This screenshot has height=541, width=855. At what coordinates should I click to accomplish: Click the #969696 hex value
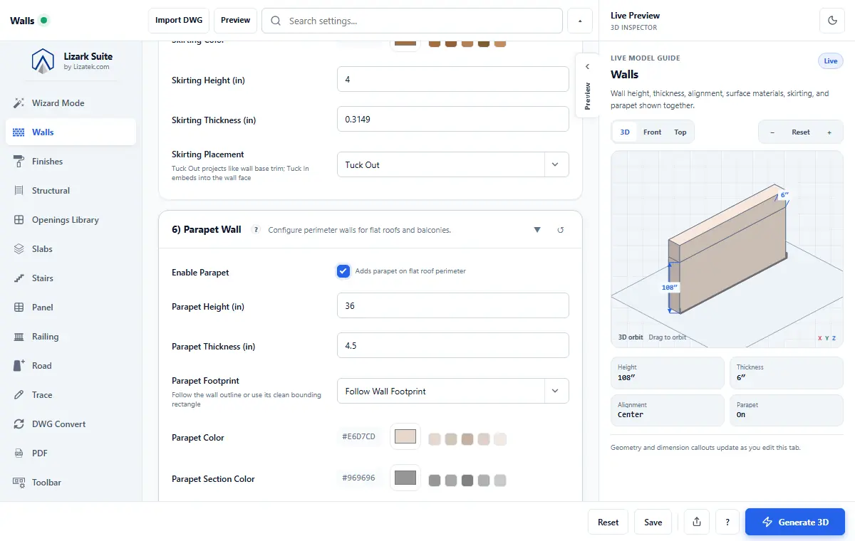358,478
